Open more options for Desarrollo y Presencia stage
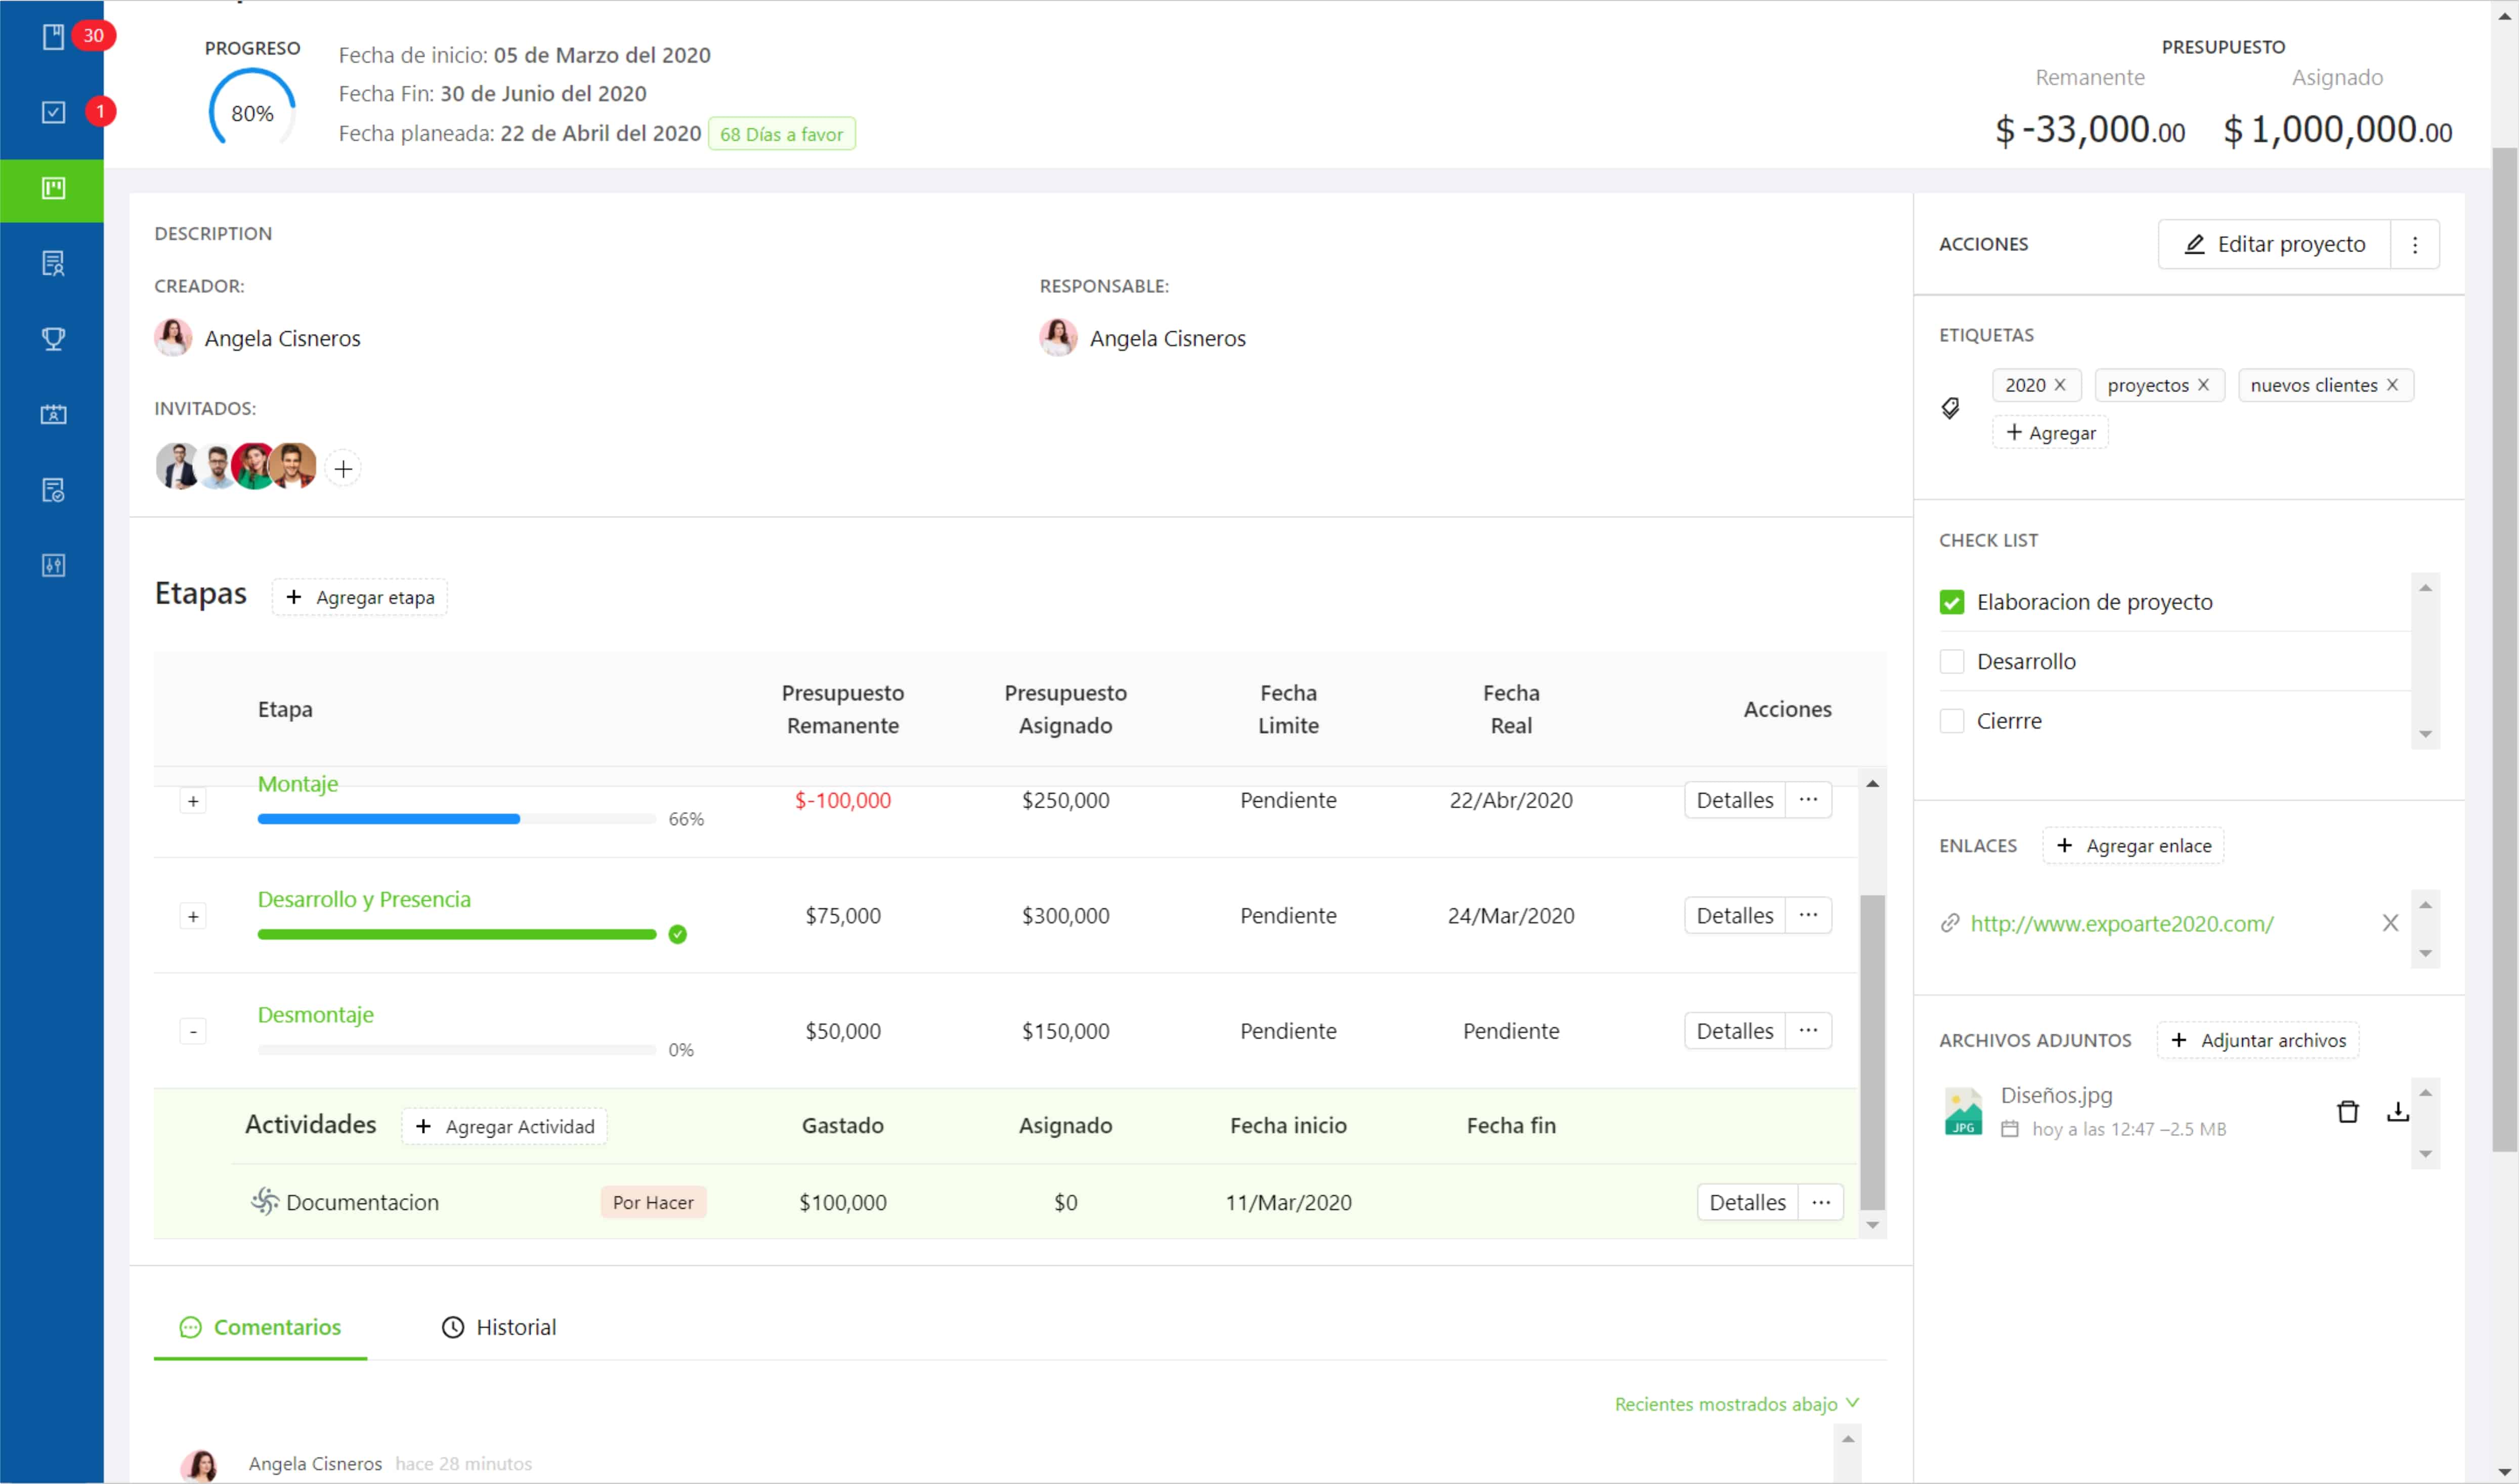The image size is (2519, 1484). [x=1808, y=915]
